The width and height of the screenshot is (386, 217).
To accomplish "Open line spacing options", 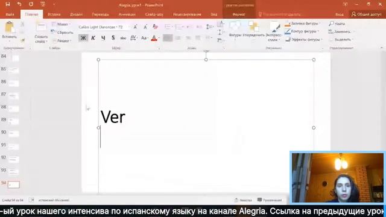I will tap(209, 27).
